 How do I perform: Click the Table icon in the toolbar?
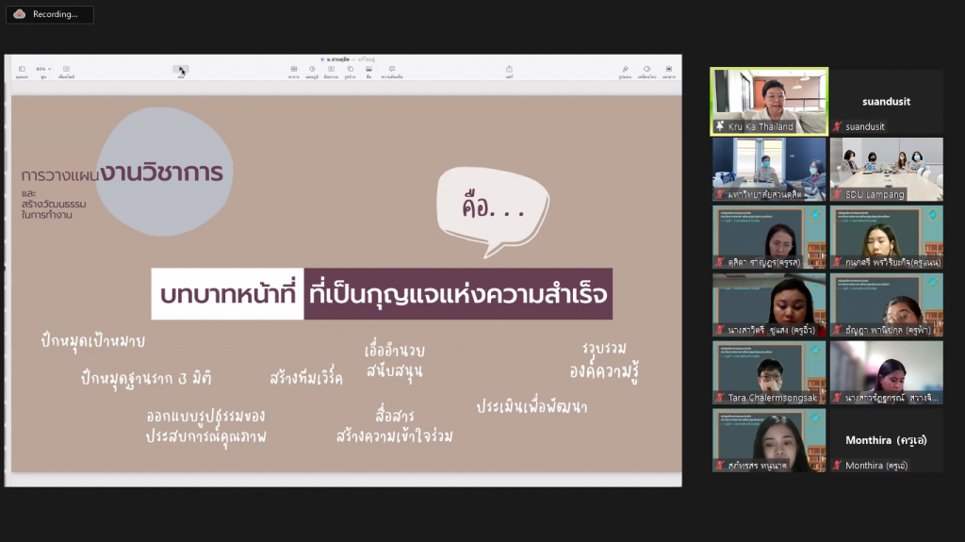tap(294, 70)
